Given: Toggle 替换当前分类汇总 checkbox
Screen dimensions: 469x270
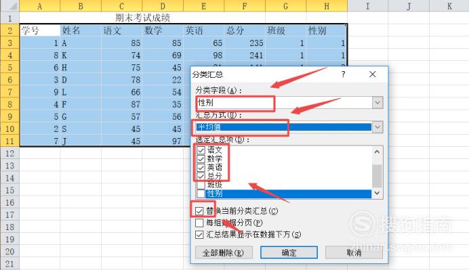Looking at the screenshot, I should pyautogui.click(x=199, y=211).
